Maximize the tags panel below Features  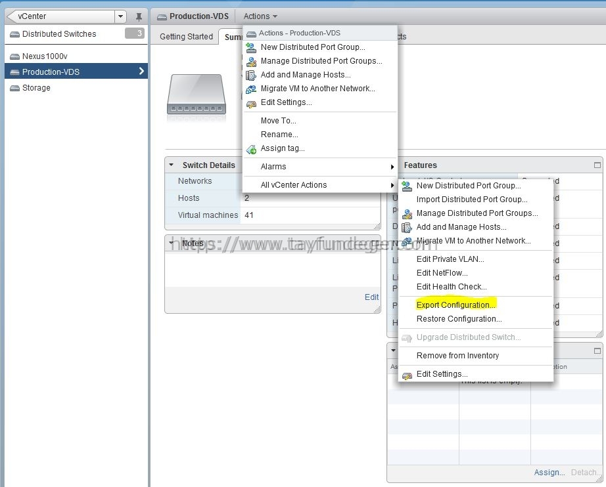coord(597,350)
